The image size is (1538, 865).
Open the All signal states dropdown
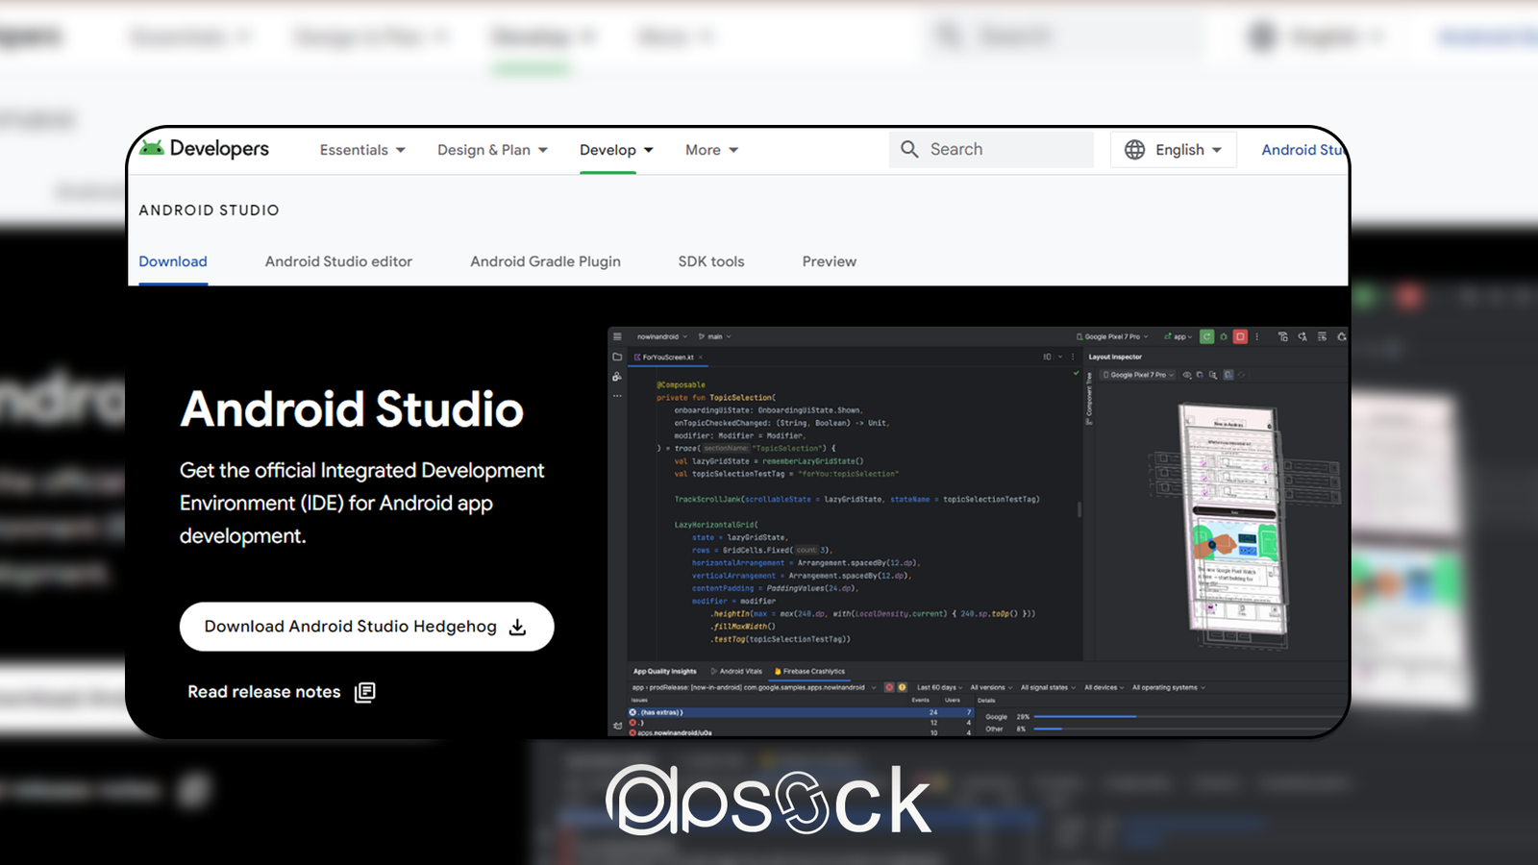click(x=1048, y=687)
